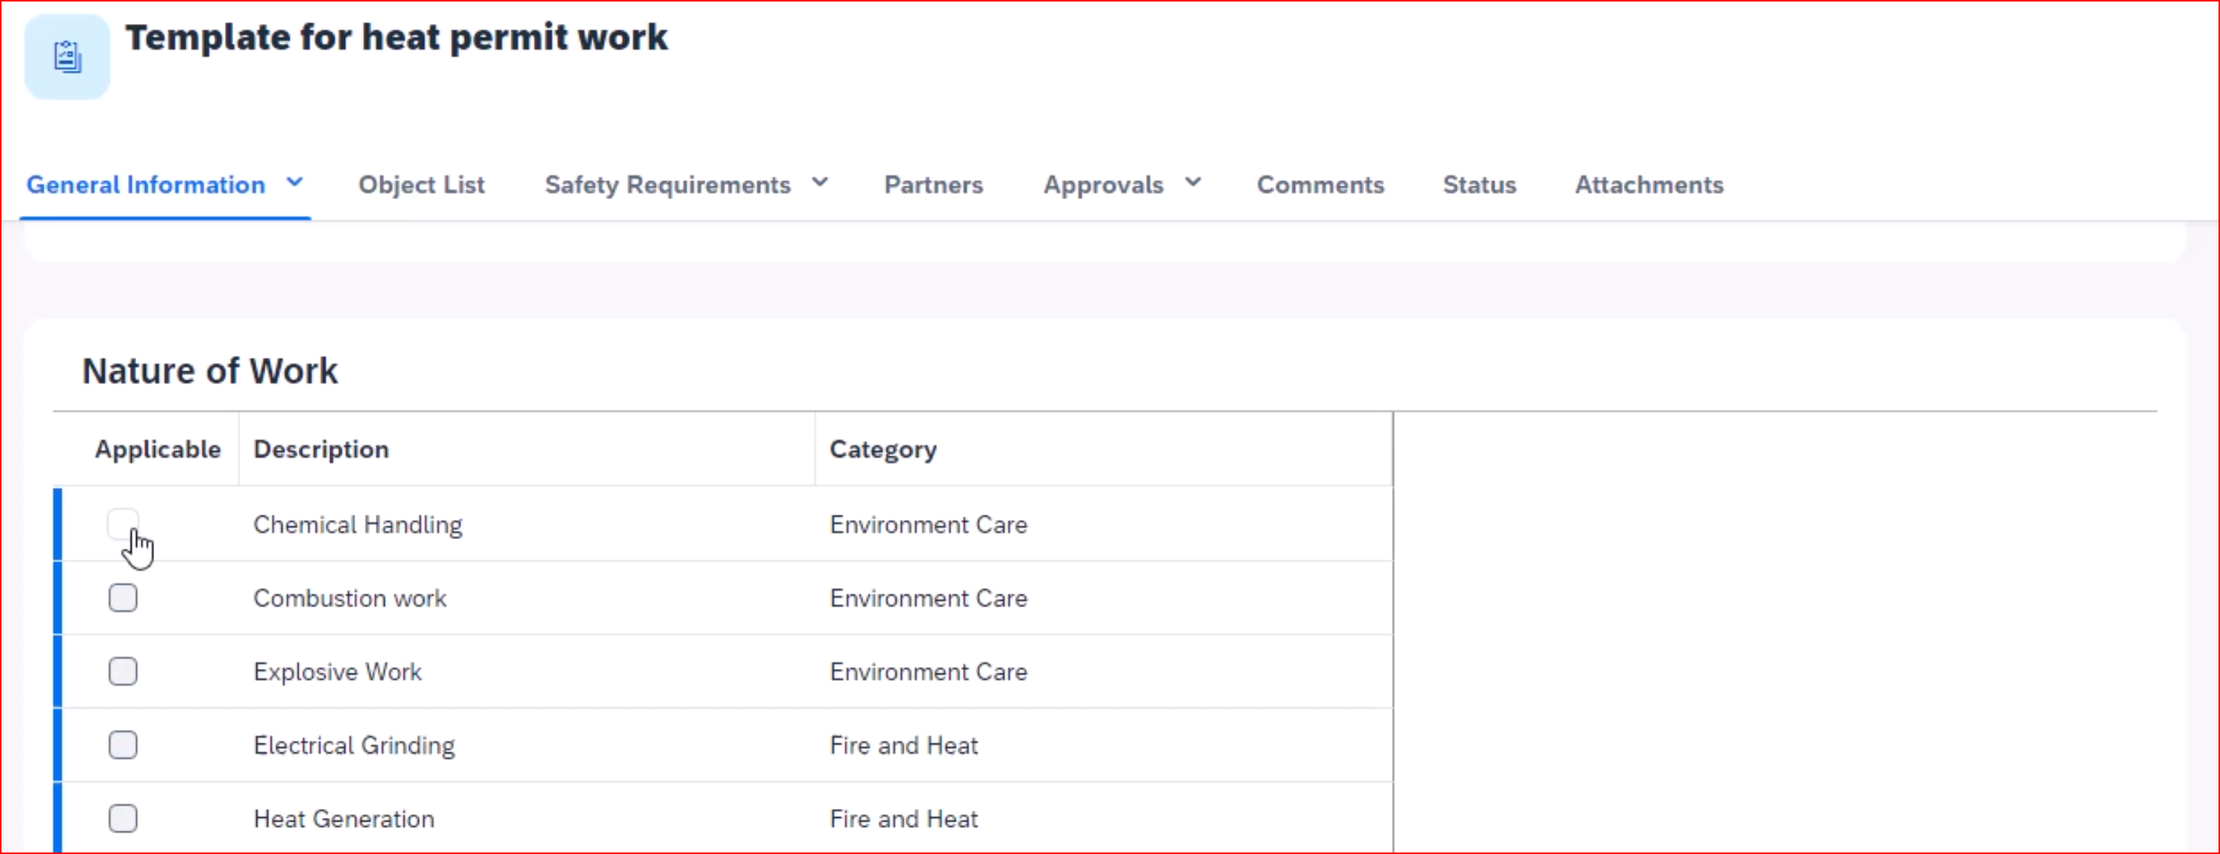Click the Applicable column header

tap(158, 449)
